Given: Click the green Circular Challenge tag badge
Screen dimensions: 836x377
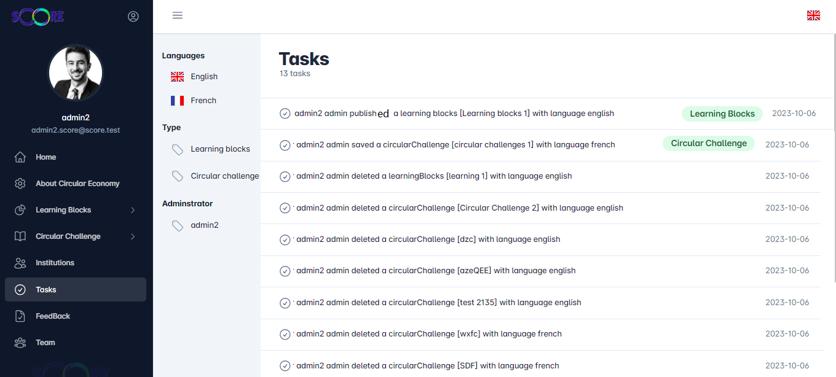Looking at the screenshot, I should tap(708, 144).
